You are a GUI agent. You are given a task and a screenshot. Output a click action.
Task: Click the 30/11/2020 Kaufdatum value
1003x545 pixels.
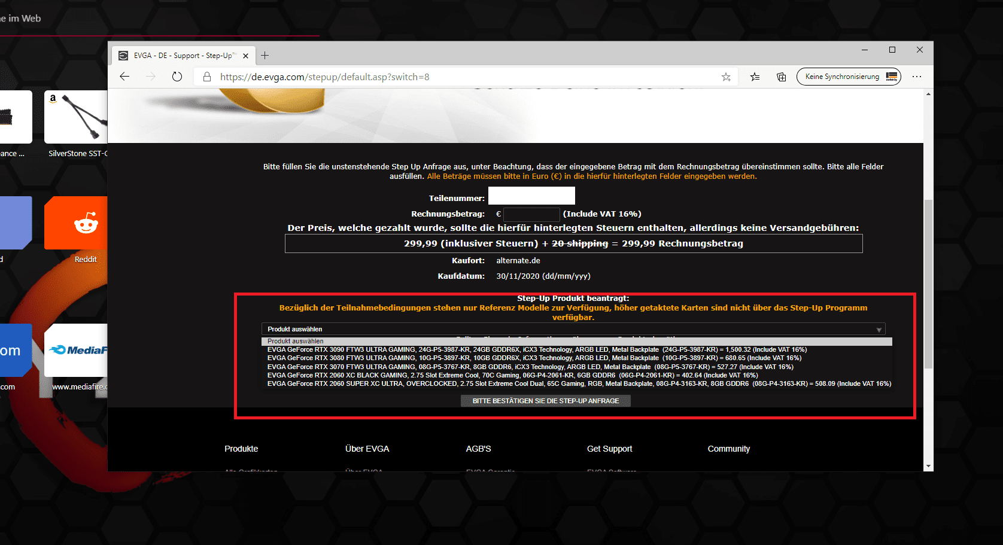click(x=543, y=276)
